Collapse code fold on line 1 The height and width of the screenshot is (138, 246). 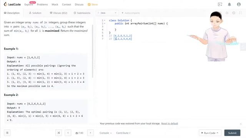(105, 20)
